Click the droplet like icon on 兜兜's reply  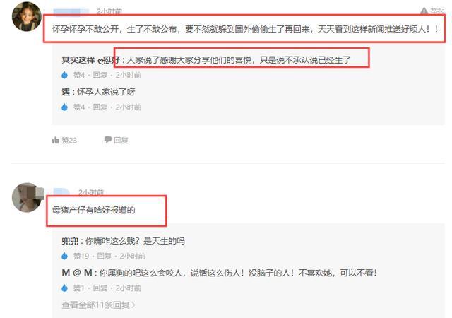[64, 256]
